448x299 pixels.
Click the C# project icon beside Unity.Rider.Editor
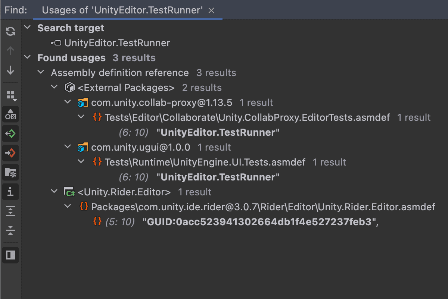[70, 192]
